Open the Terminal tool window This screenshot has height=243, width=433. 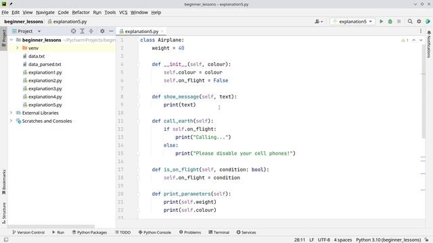[x=219, y=232]
